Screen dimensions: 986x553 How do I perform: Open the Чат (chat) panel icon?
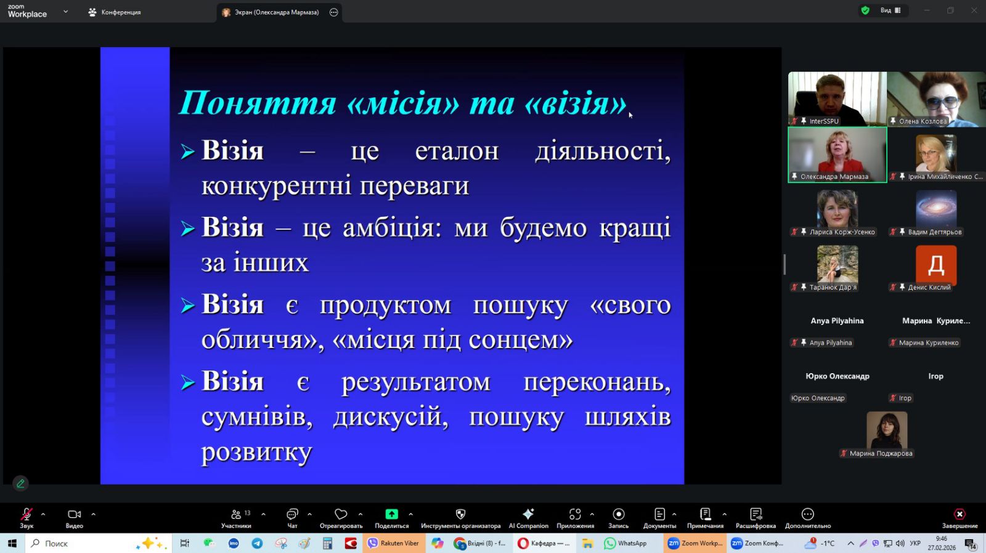[x=292, y=514]
